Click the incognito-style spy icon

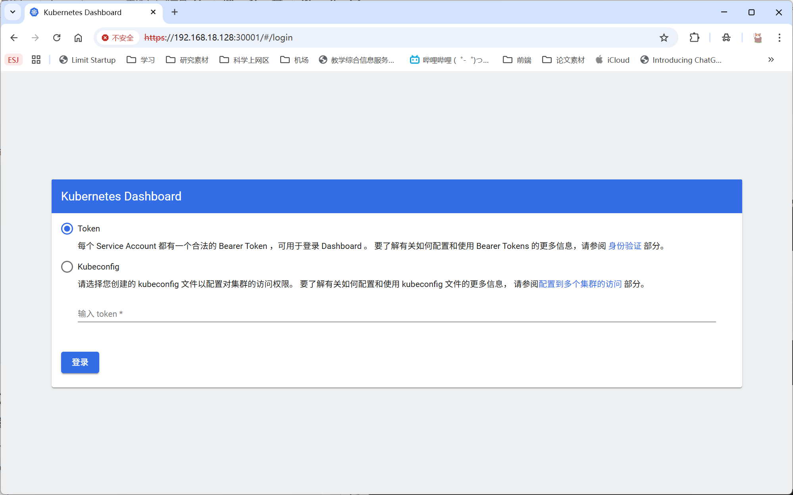tap(726, 38)
